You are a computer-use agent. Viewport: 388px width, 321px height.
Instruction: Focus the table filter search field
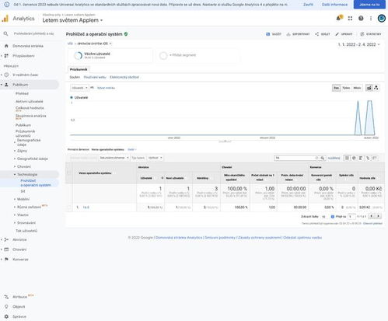coord(296,158)
